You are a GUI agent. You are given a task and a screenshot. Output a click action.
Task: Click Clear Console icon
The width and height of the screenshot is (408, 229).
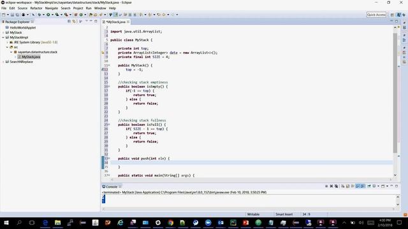coord(343,186)
